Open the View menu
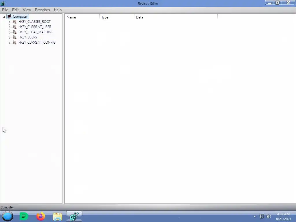 point(27,10)
